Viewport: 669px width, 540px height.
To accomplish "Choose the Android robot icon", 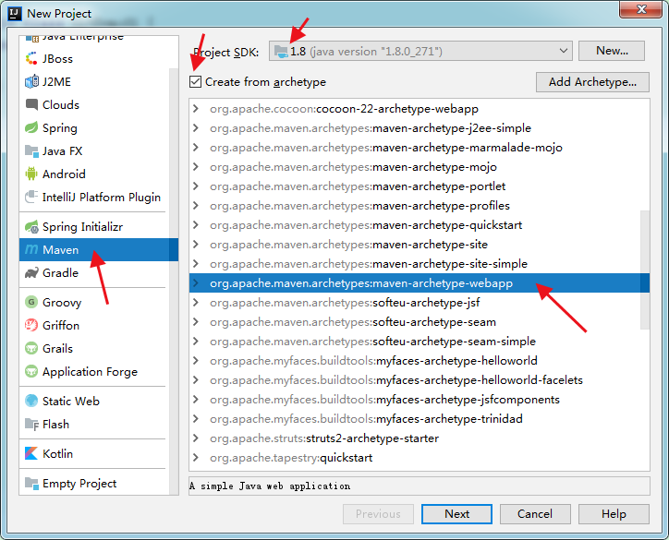I will pyautogui.click(x=31, y=174).
